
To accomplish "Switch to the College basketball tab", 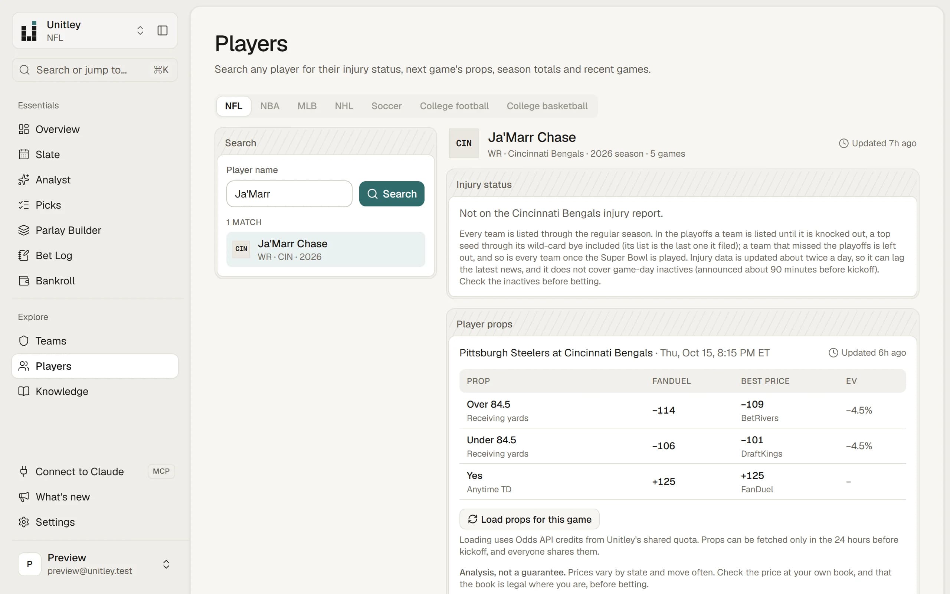I will pos(547,106).
